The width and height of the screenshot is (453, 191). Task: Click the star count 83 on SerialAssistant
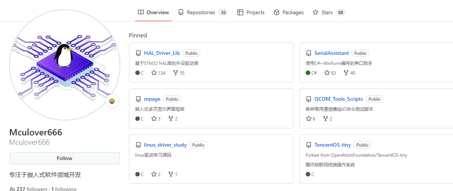(x=330, y=73)
